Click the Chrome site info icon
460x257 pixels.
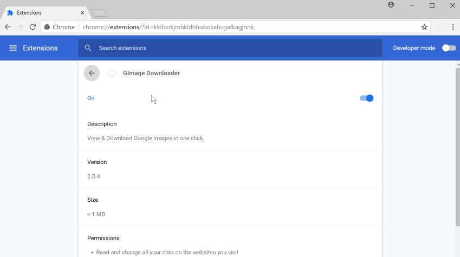pos(47,27)
